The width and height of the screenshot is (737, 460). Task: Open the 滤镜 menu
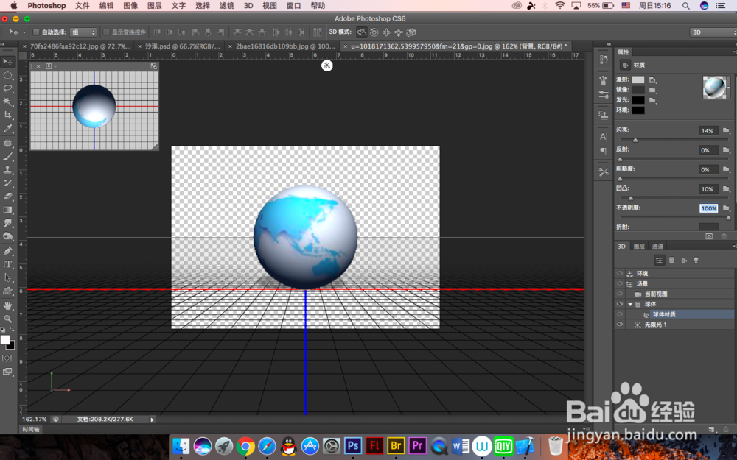[x=226, y=6]
